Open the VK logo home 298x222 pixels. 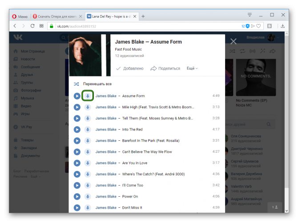[18, 37]
